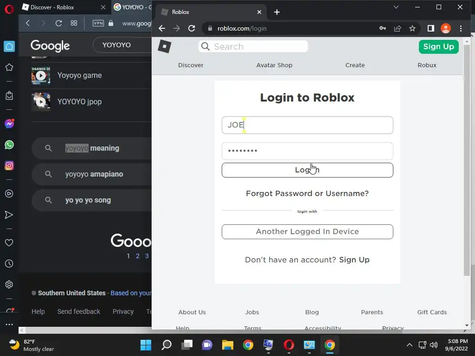Reload the Roblox login page

click(192, 28)
